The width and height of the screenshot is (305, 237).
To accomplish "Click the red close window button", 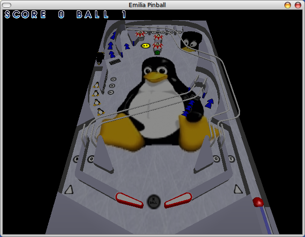I will 298,5.
